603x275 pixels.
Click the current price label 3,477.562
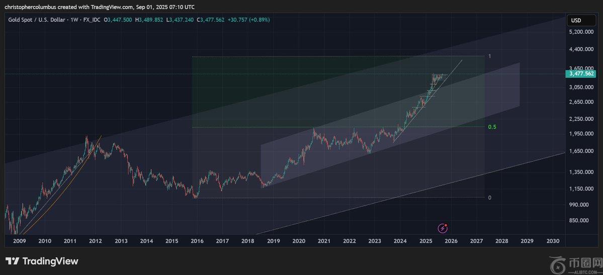pos(581,74)
